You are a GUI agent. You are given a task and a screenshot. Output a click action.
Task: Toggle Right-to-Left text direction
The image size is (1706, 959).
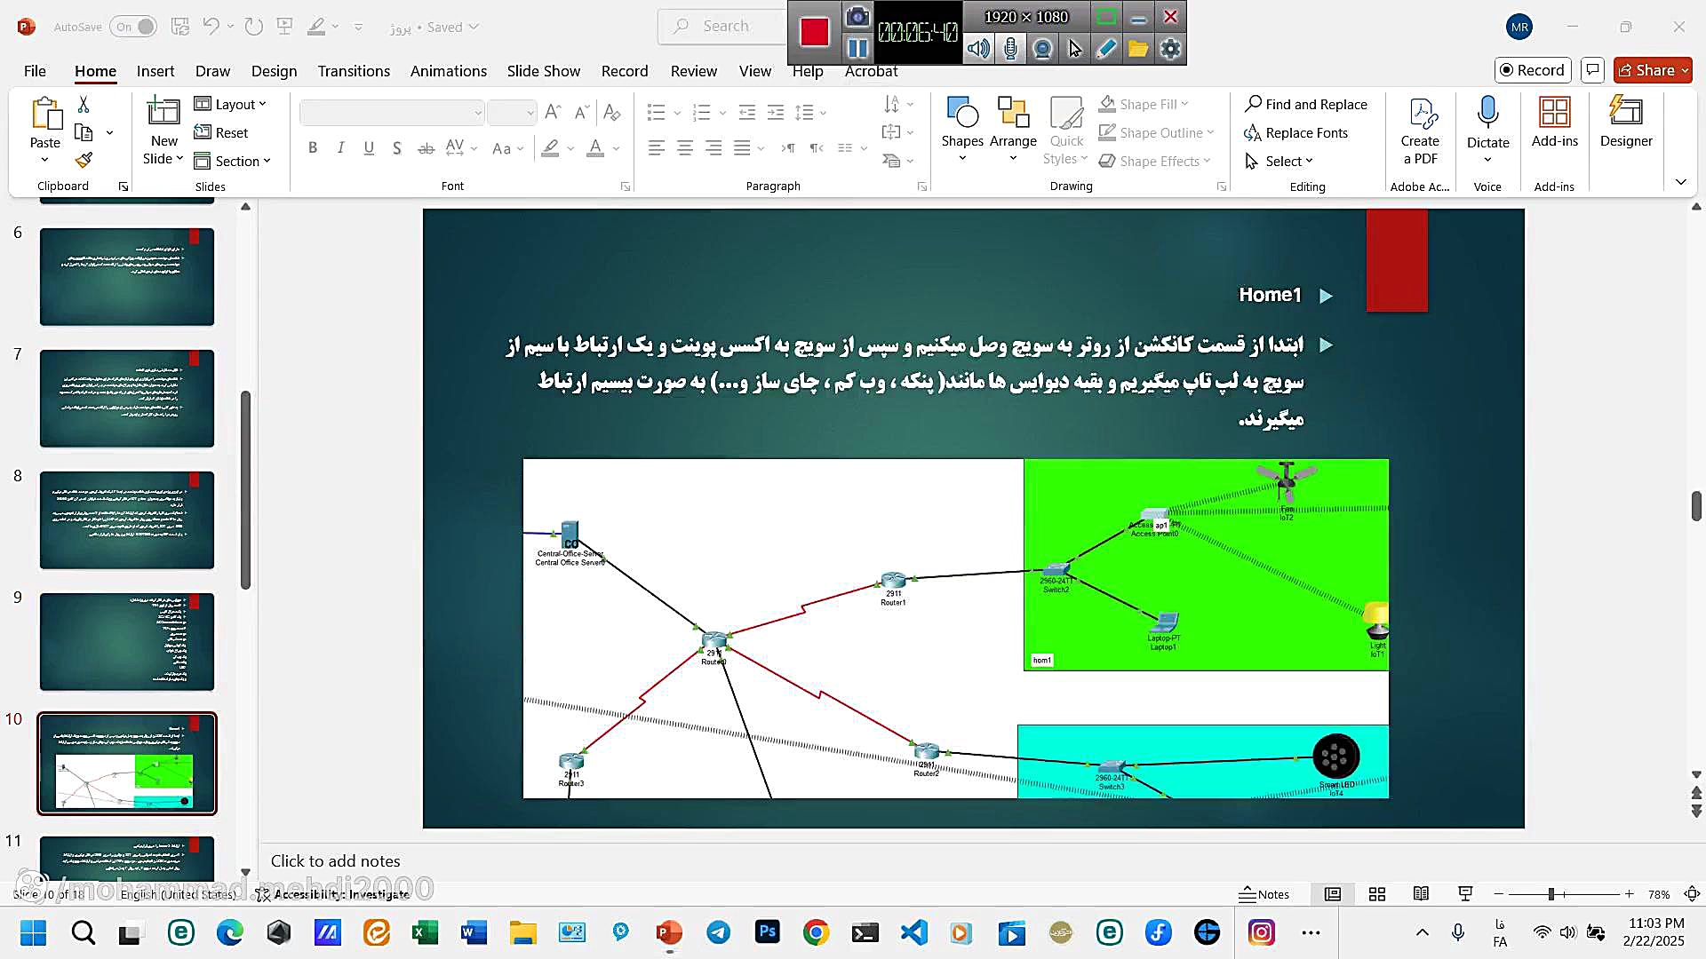pos(816,148)
